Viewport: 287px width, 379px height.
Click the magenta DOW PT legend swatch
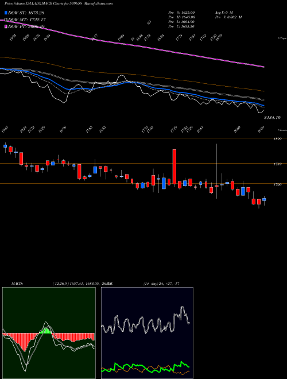(6, 26)
